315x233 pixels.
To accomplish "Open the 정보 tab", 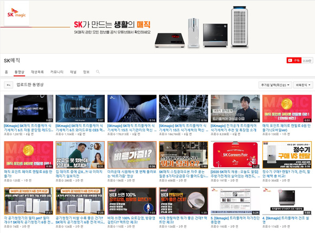I will pos(86,72).
